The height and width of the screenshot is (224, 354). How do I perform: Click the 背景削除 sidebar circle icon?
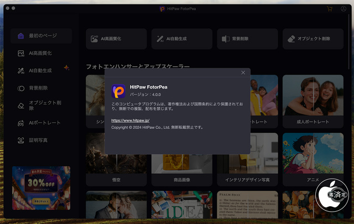point(21,88)
